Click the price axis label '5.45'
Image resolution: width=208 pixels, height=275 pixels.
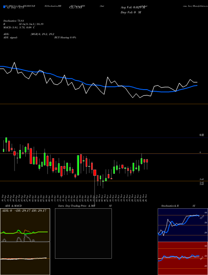pyautogui.click(x=202, y=179)
